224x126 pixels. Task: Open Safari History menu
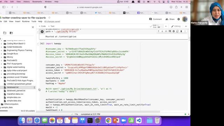coord(27,2)
